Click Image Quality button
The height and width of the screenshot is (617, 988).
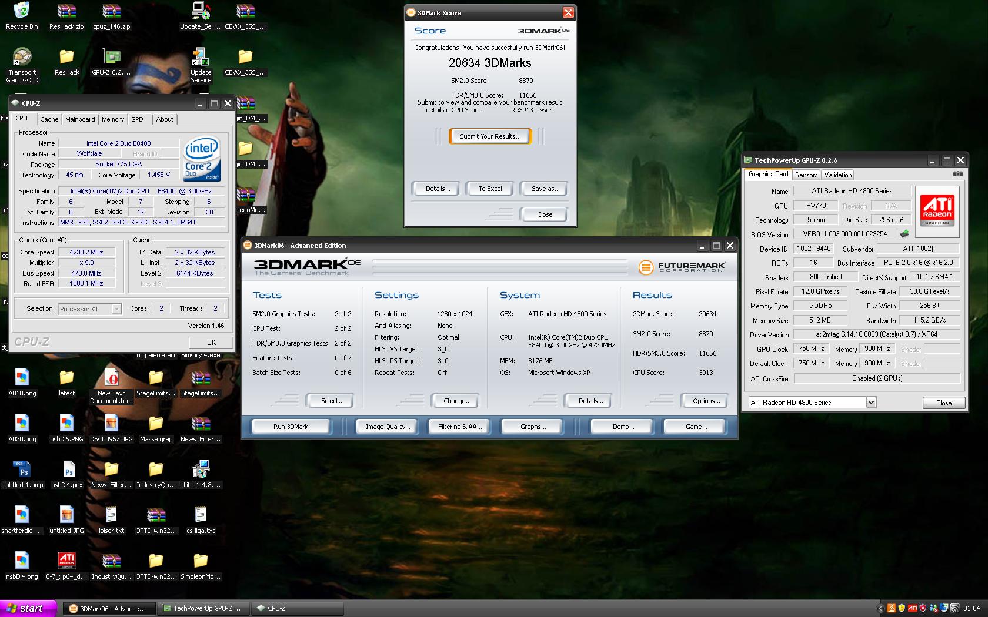pos(388,427)
